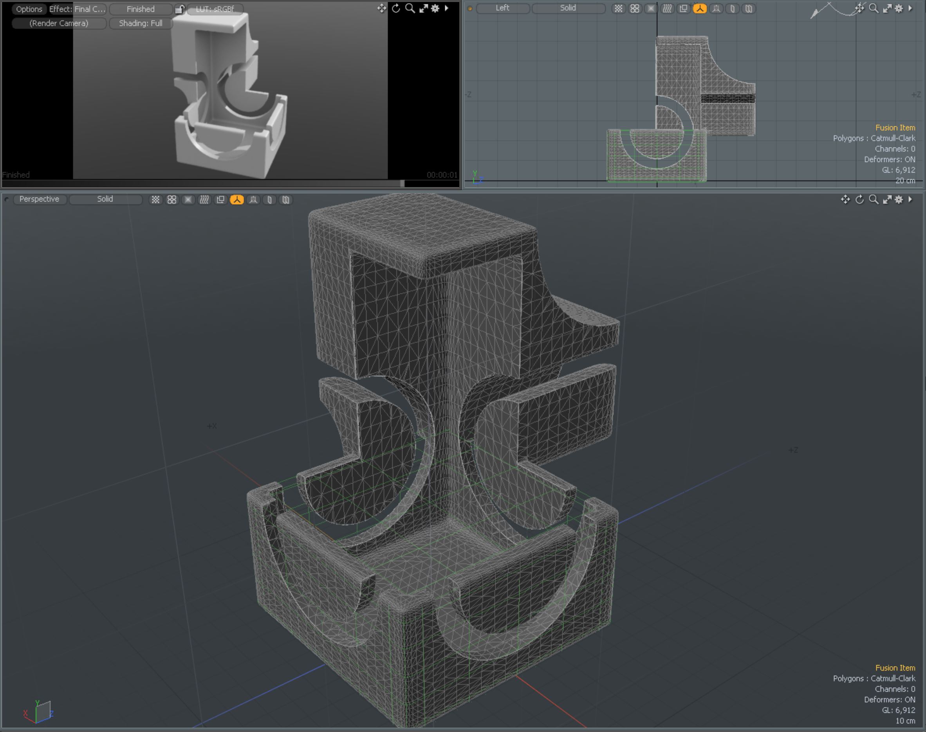926x732 pixels.
Task: Toggle the orange active-axis icon in Perspective viewport
Action: point(237,200)
